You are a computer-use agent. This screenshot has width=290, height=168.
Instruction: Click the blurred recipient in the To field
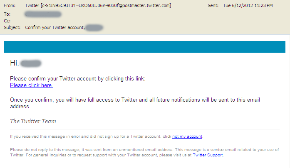pyautogui.click(x=43, y=14)
